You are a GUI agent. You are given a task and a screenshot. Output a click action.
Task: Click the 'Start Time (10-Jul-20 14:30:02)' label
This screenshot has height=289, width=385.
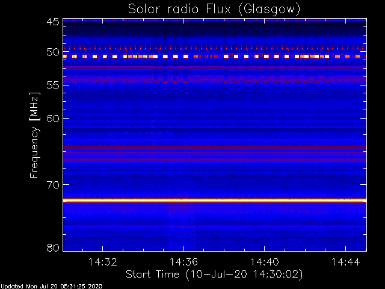214,275
